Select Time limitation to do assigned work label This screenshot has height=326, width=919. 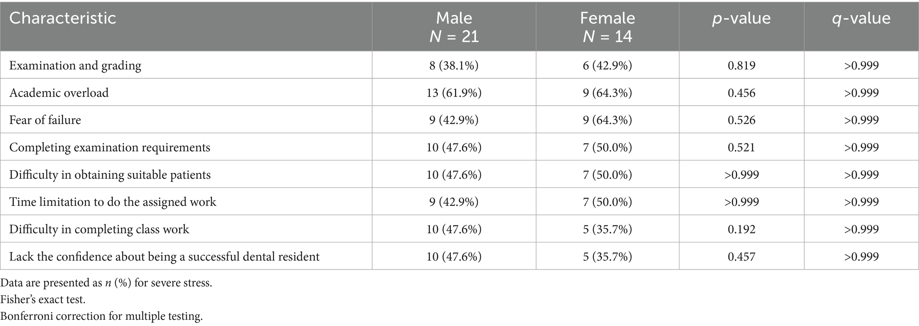112,202
